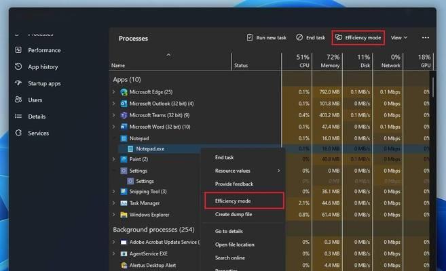Viewport: 446px width, 271px height.
Task: Open the Details list icon
Action: pyautogui.click(x=18, y=116)
